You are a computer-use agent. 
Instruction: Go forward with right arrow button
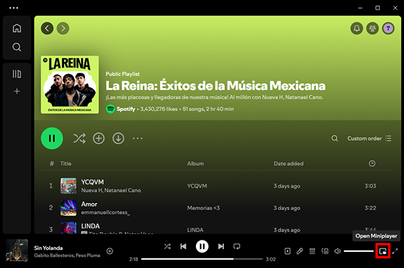[63, 28]
